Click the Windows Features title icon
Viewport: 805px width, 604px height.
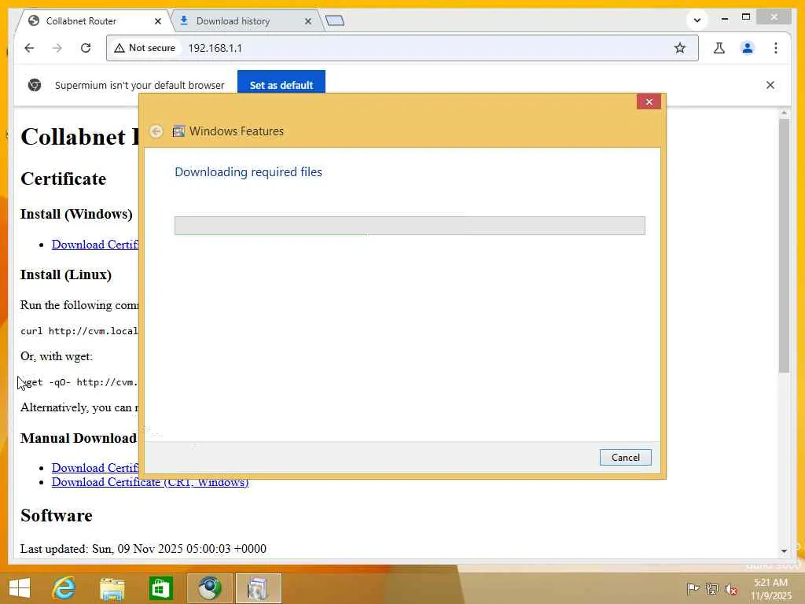click(178, 131)
